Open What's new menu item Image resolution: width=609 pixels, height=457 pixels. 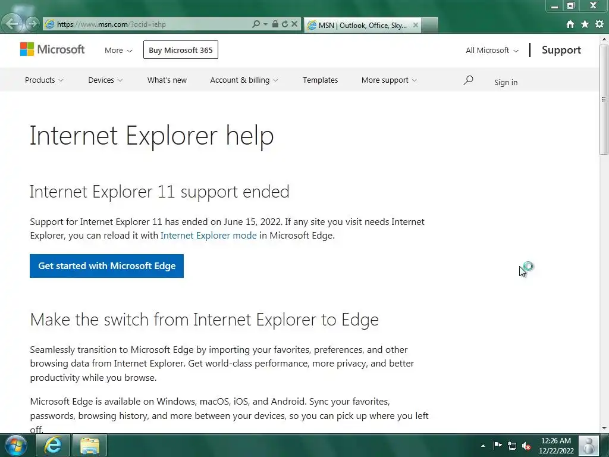(x=167, y=80)
